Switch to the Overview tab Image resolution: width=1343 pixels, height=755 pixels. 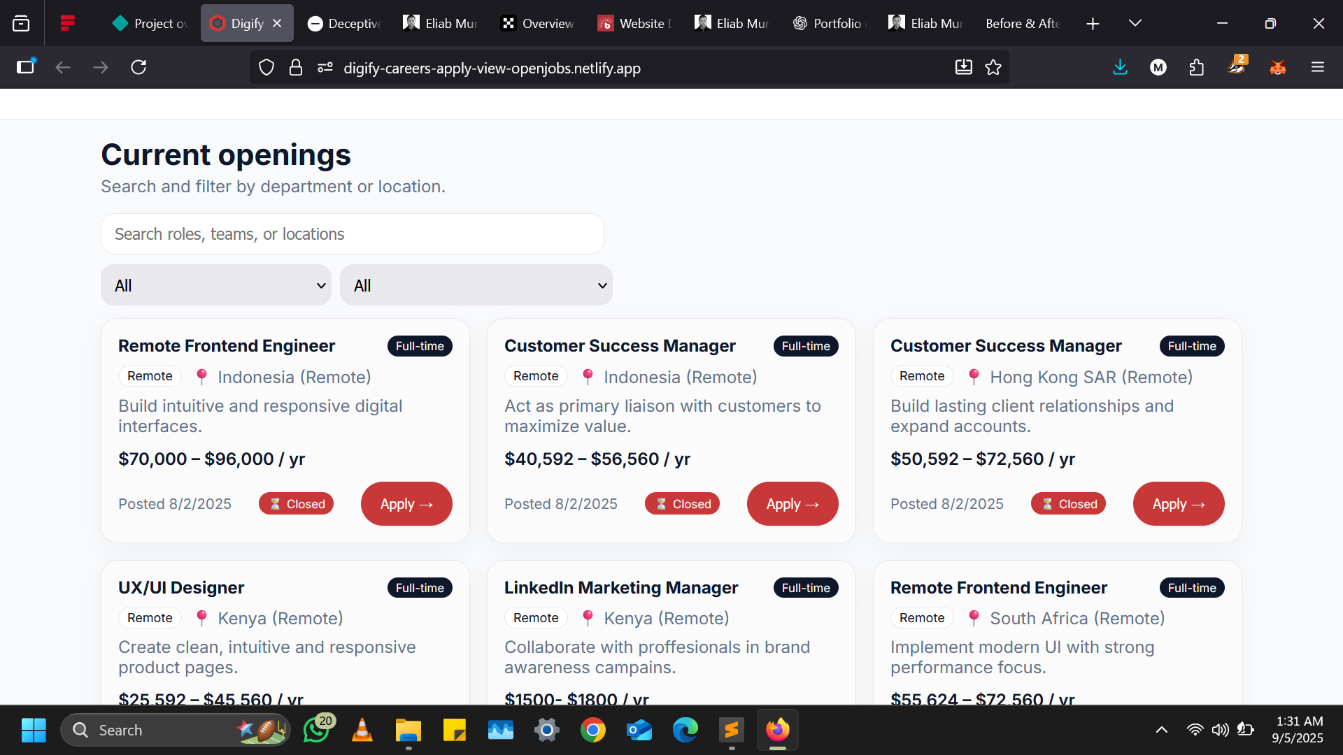click(539, 23)
